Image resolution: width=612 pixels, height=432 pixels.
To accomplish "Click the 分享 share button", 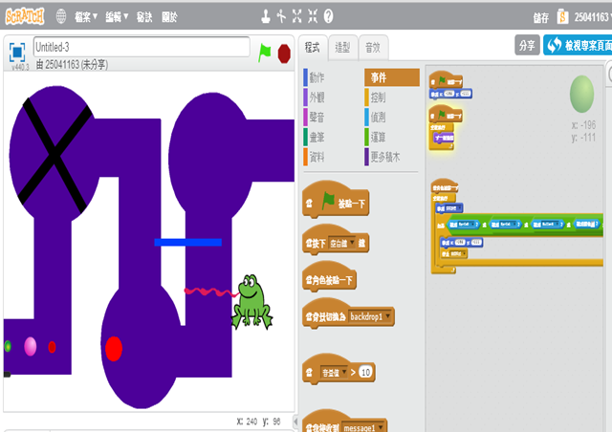I will (527, 45).
